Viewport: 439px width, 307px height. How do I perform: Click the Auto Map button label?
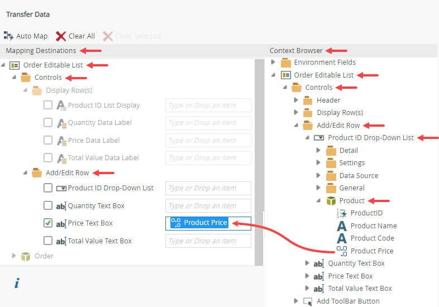32,36
